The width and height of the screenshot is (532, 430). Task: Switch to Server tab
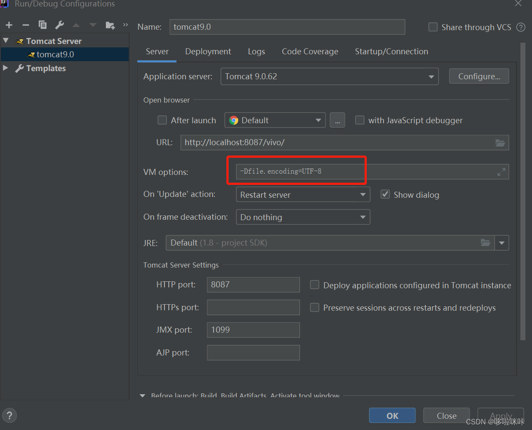(x=157, y=52)
